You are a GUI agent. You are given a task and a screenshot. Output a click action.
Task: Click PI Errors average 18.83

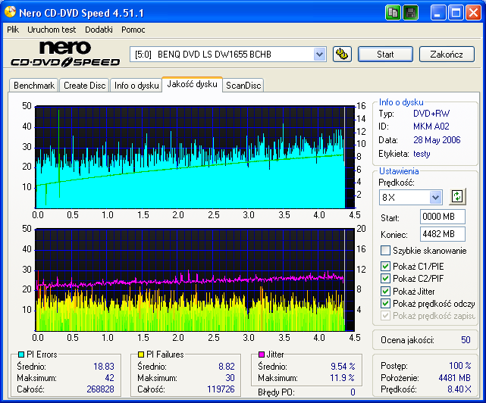click(x=104, y=367)
